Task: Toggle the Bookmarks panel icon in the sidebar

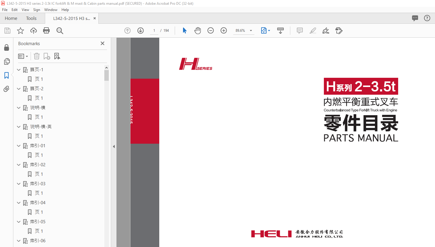Action: [x=7, y=75]
